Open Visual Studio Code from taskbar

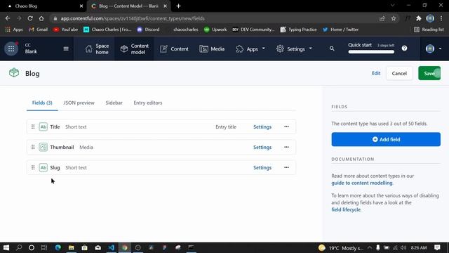(112, 247)
